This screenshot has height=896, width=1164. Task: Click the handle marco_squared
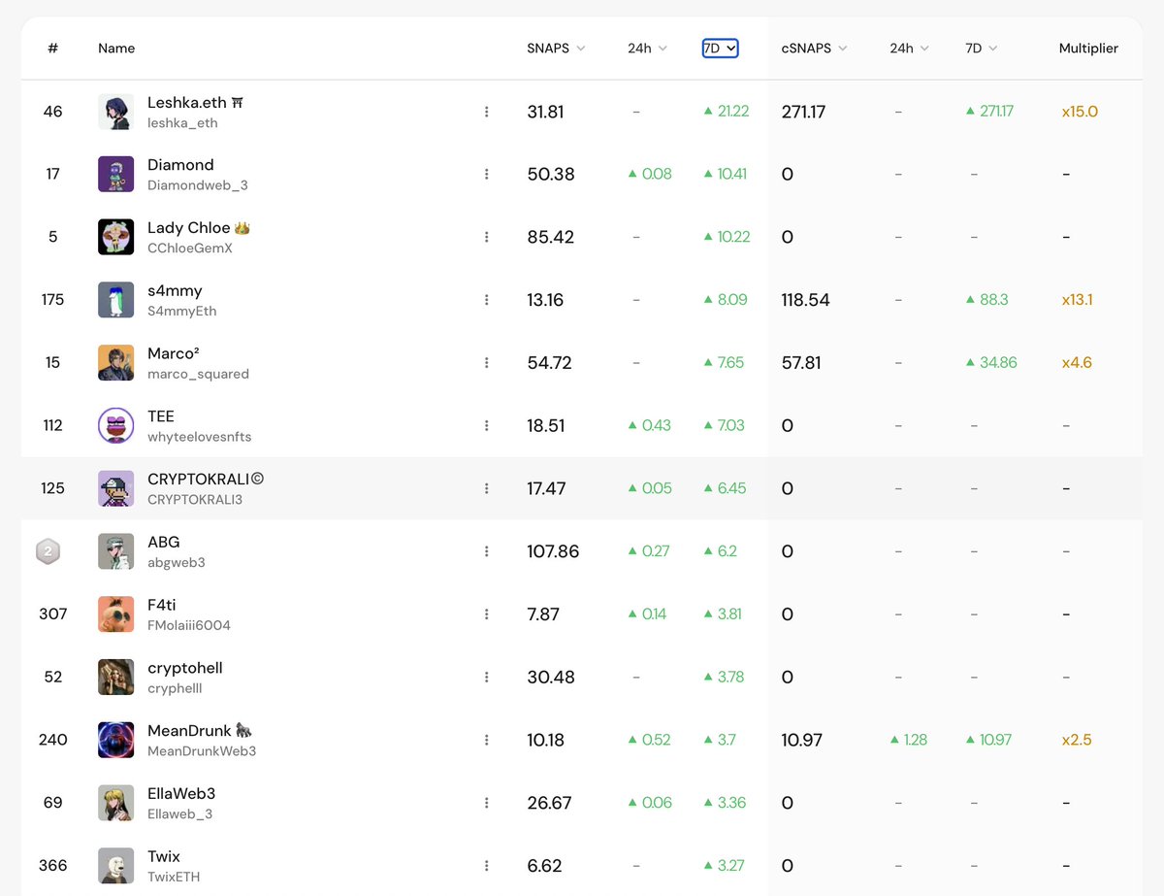198,374
